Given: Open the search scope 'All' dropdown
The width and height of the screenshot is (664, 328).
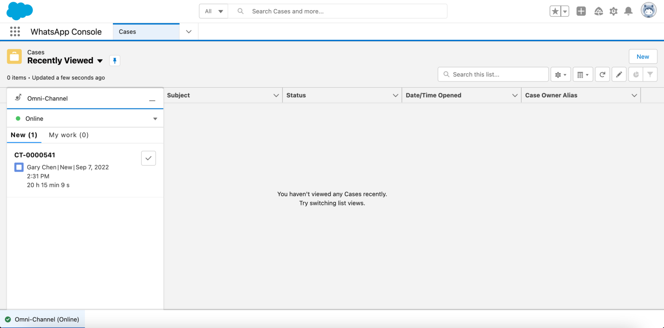Looking at the screenshot, I should click(214, 11).
